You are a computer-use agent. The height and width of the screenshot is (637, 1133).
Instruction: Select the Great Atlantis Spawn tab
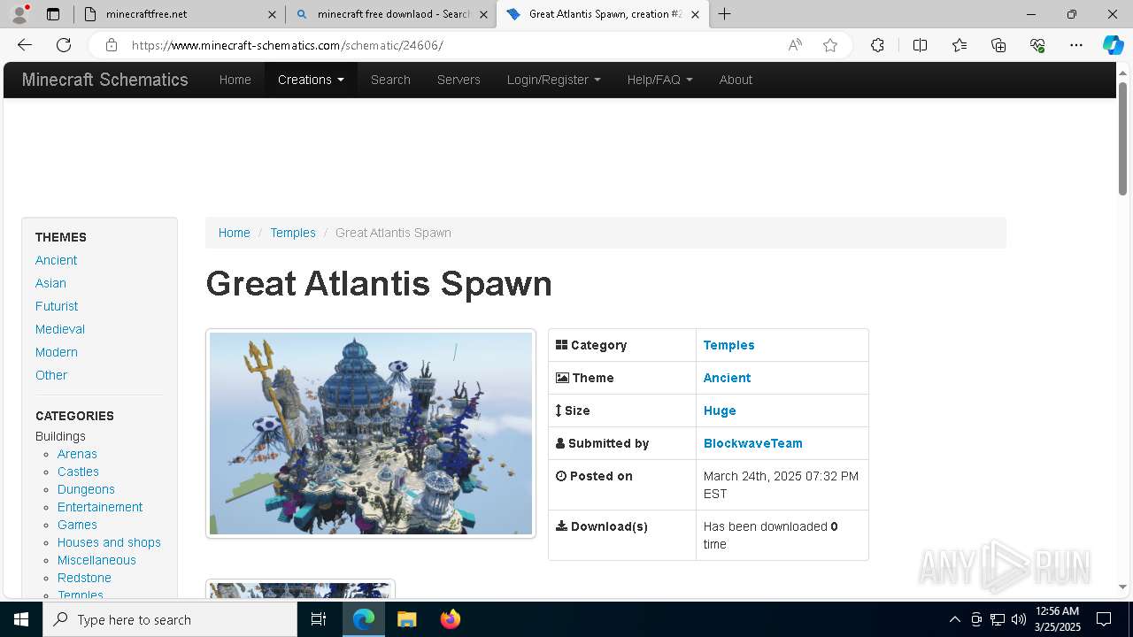pyautogui.click(x=603, y=14)
